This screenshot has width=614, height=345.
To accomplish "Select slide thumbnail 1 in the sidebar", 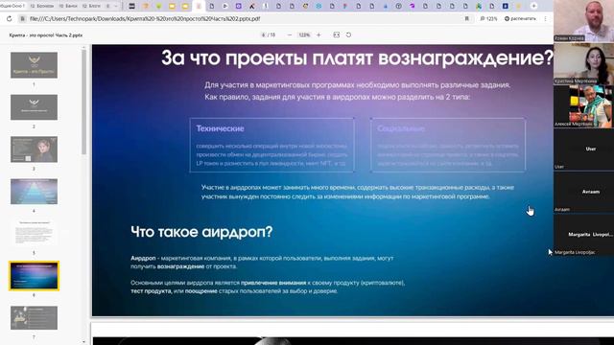I will (x=35, y=65).
